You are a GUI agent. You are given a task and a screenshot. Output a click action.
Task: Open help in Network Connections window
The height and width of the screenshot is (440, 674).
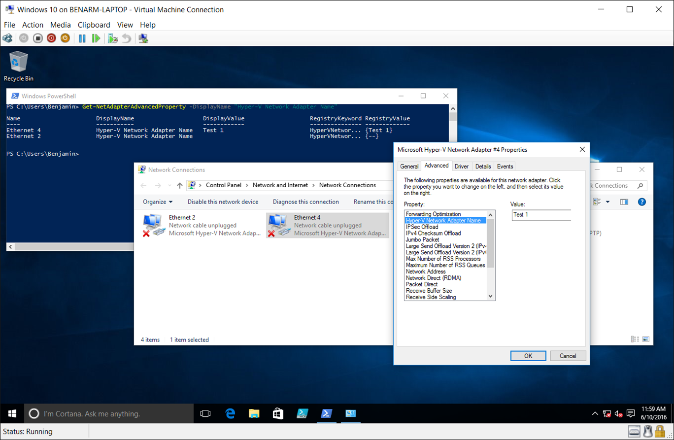pyautogui.click(x=641, y=202)
